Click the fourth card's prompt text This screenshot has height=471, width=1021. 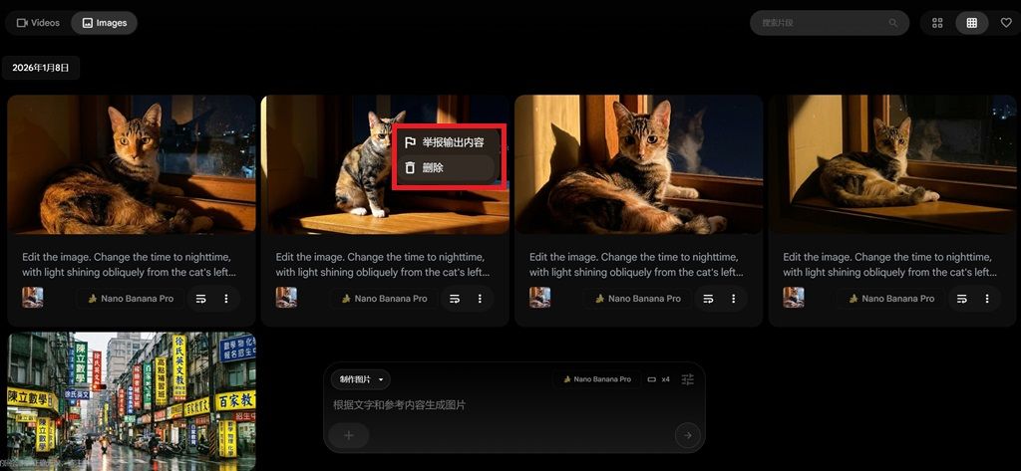890,265
